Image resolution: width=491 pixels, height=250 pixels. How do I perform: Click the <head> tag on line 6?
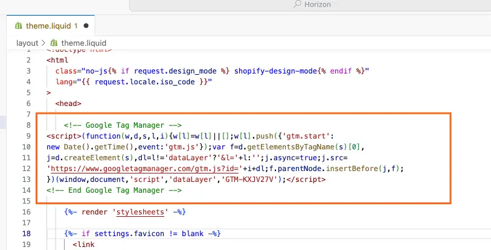click(68, 104)
